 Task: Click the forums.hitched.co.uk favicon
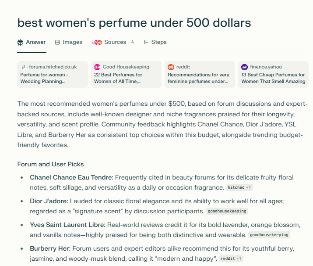click(24, 67)
